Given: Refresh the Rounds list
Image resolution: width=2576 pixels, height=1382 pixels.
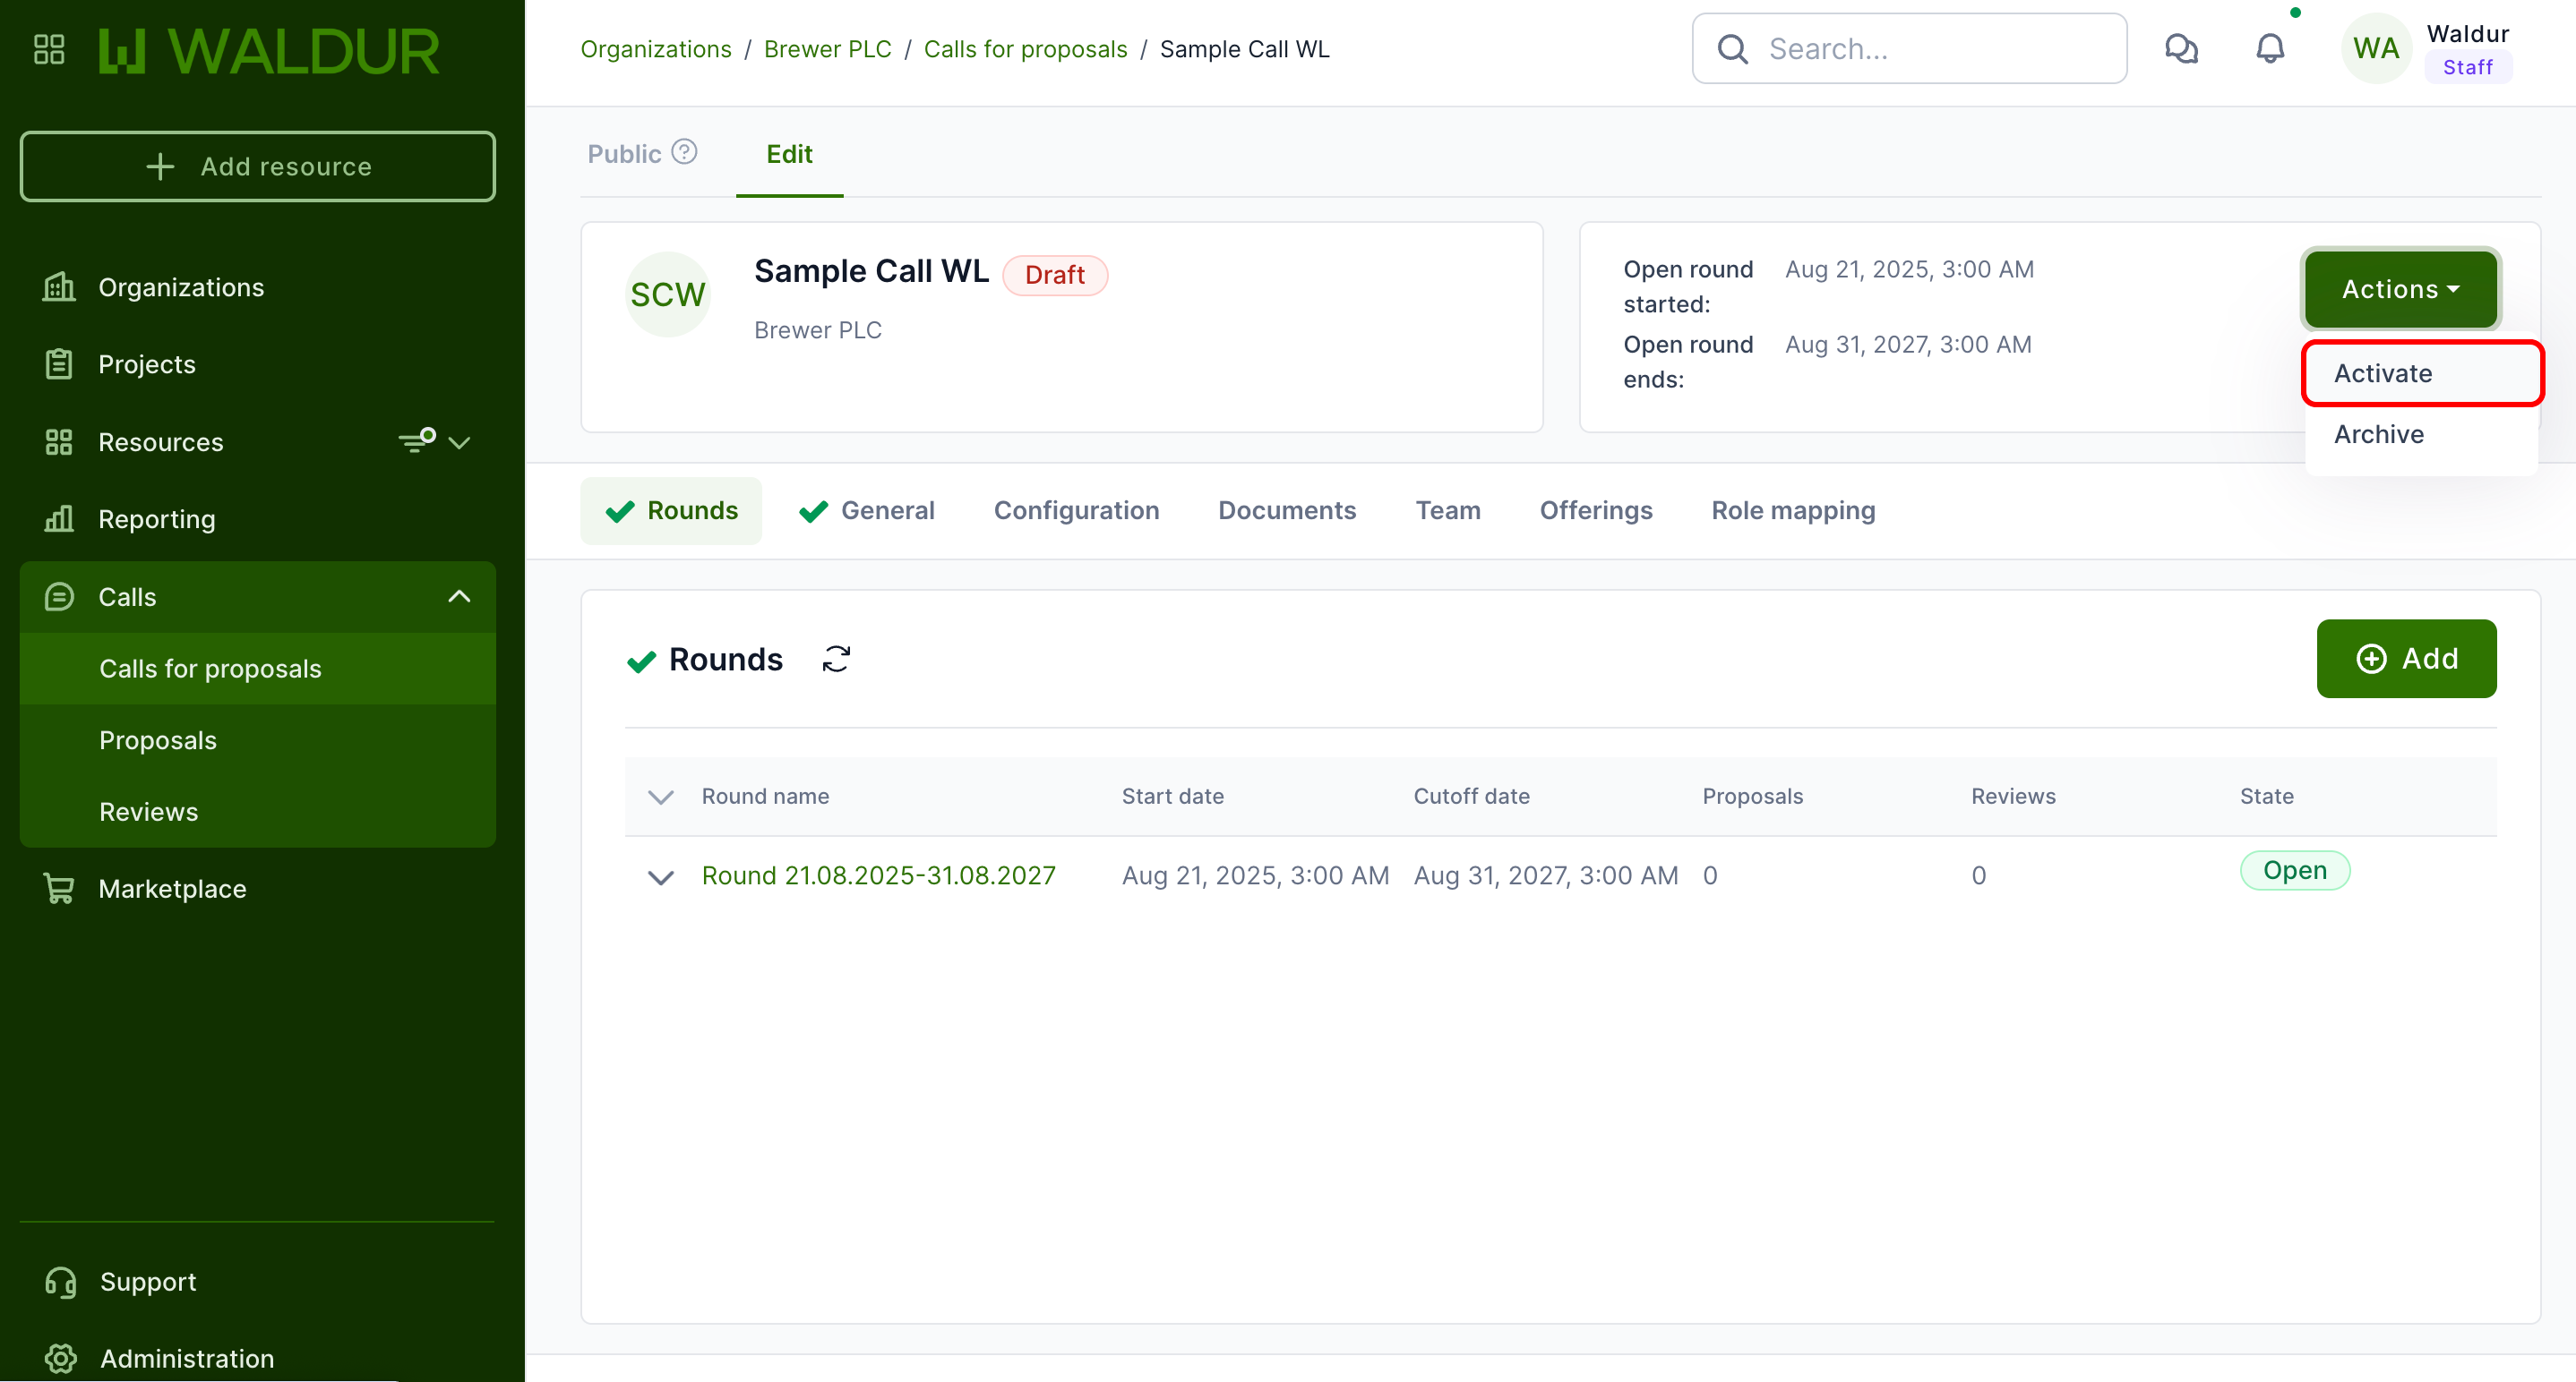Looking at the screenshot, I should tap(836, 660).
